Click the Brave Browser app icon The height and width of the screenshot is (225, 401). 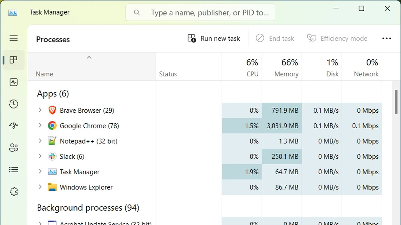(52, 110)
